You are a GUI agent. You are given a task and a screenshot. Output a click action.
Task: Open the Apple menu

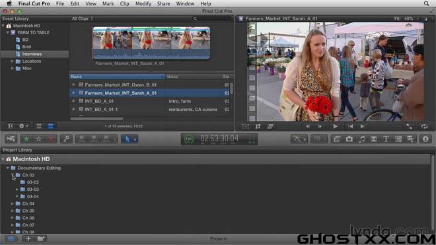9,3
